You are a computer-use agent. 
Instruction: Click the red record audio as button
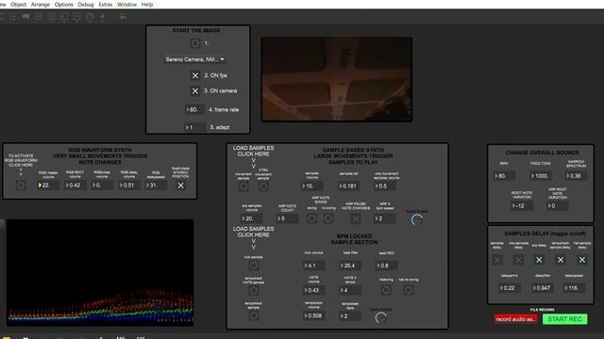tap(516, 319)
